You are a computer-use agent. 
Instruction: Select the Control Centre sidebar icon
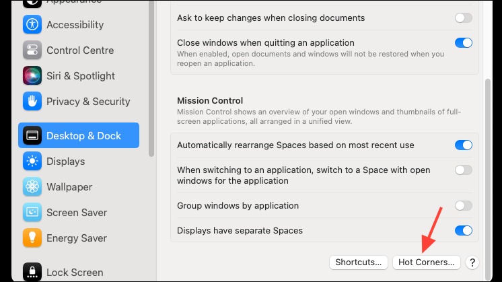(32, 50)
